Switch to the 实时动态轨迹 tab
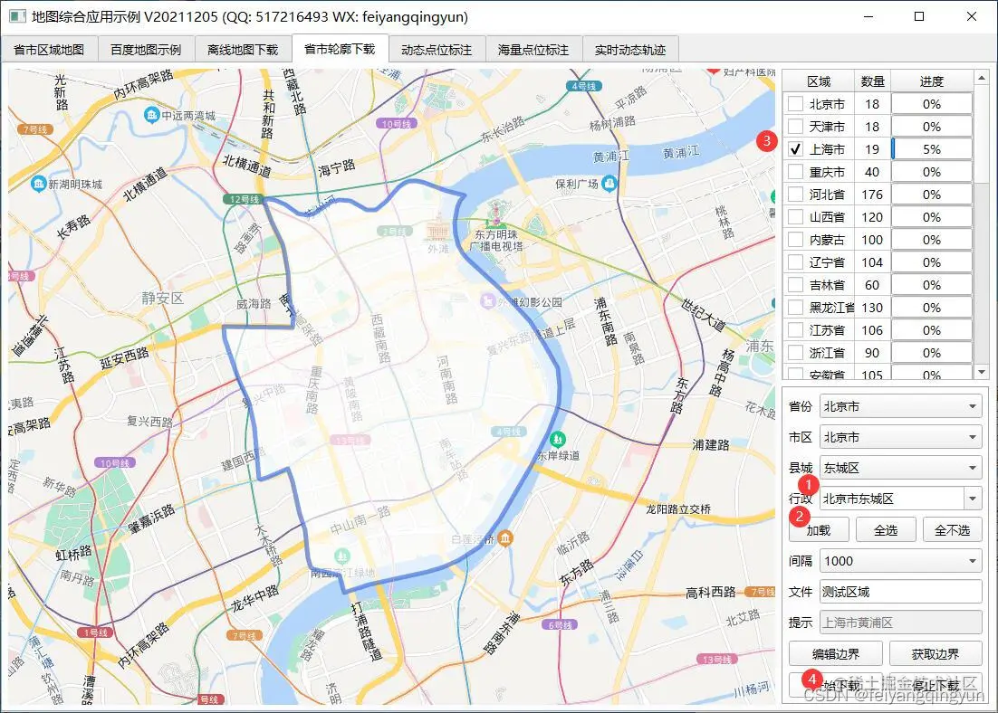The image size is (998, 713). 630,50
